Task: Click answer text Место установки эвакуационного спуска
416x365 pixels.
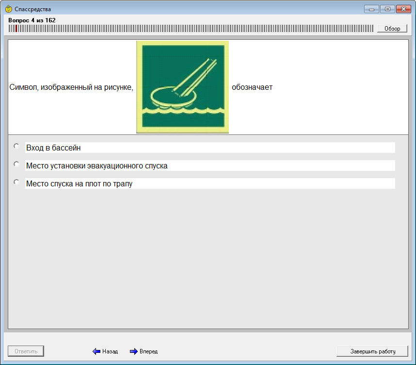Action: [x=97, y=166]
